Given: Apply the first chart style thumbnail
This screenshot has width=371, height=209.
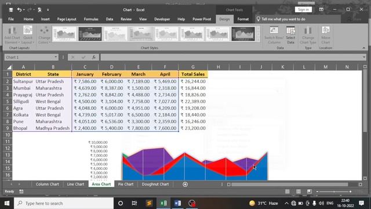Looking at the screenshot, I should [x=64, y=34].
